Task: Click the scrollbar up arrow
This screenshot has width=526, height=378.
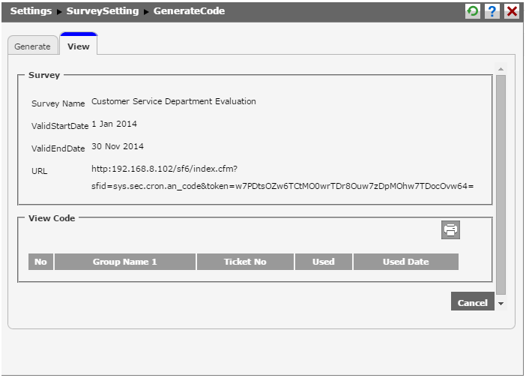Action: point(501,70)
